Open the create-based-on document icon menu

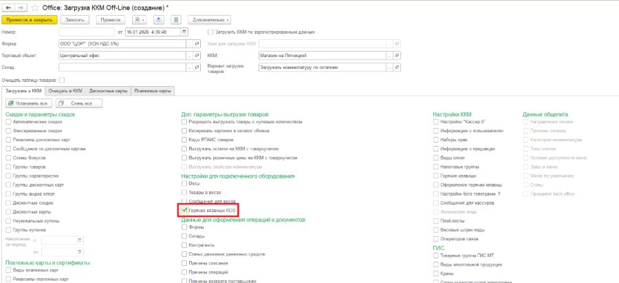coord(140,19)
